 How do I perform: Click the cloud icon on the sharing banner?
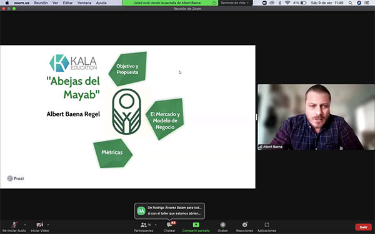pyautogui.click(x=214, y=3)
